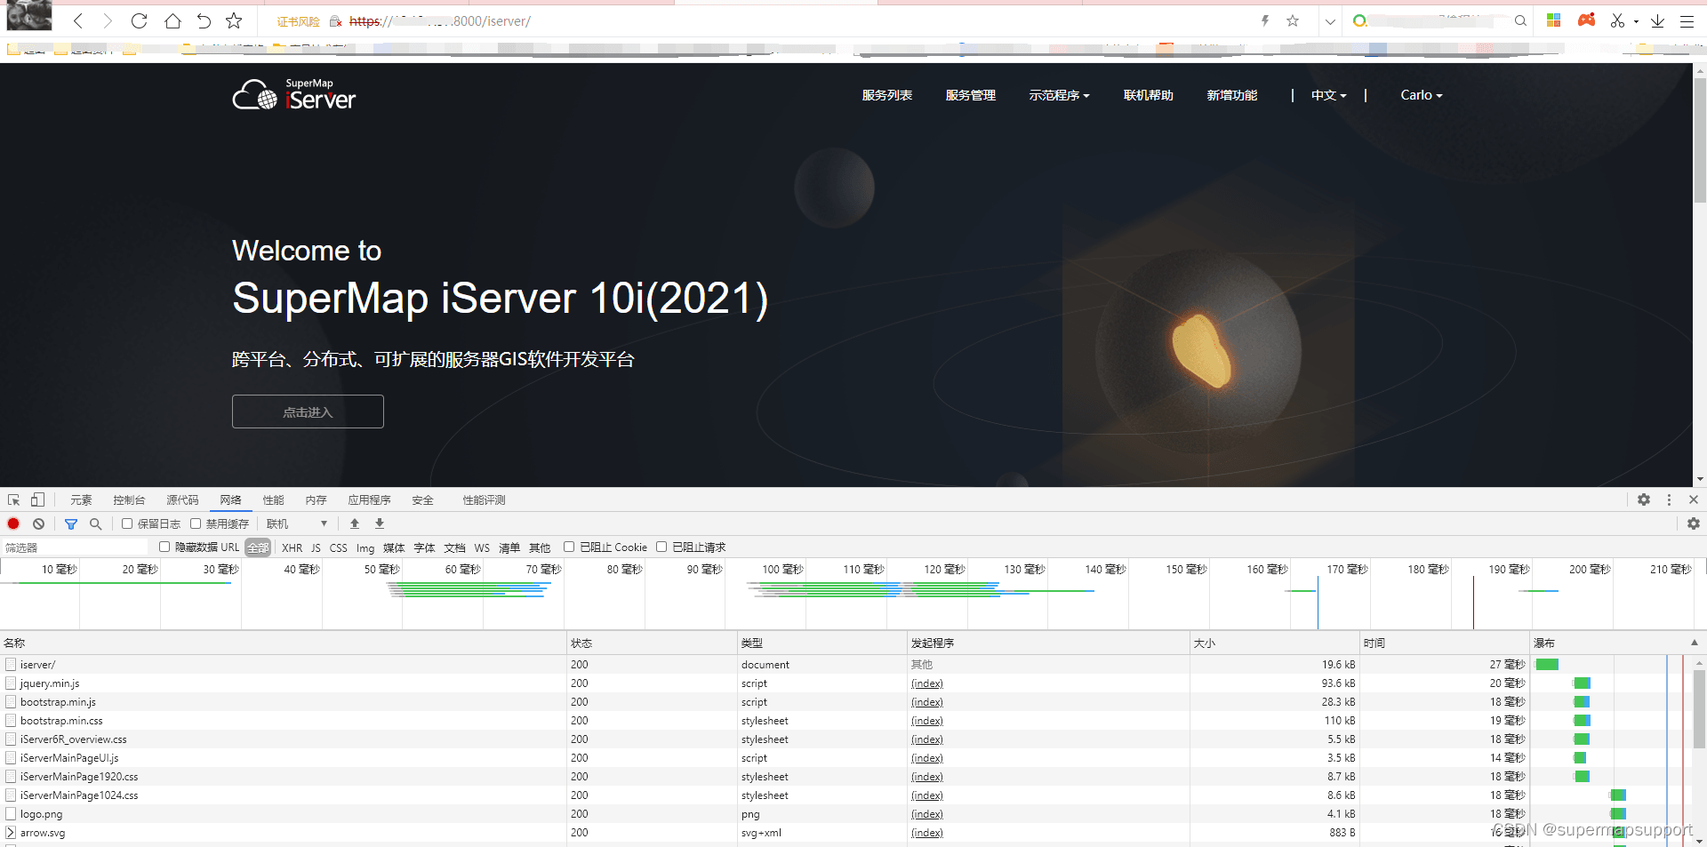Screen dimensions: 1707x847
Task: Open the 联机 throttling dropdown
Action: pyautogui.click(x=297, y=524)
